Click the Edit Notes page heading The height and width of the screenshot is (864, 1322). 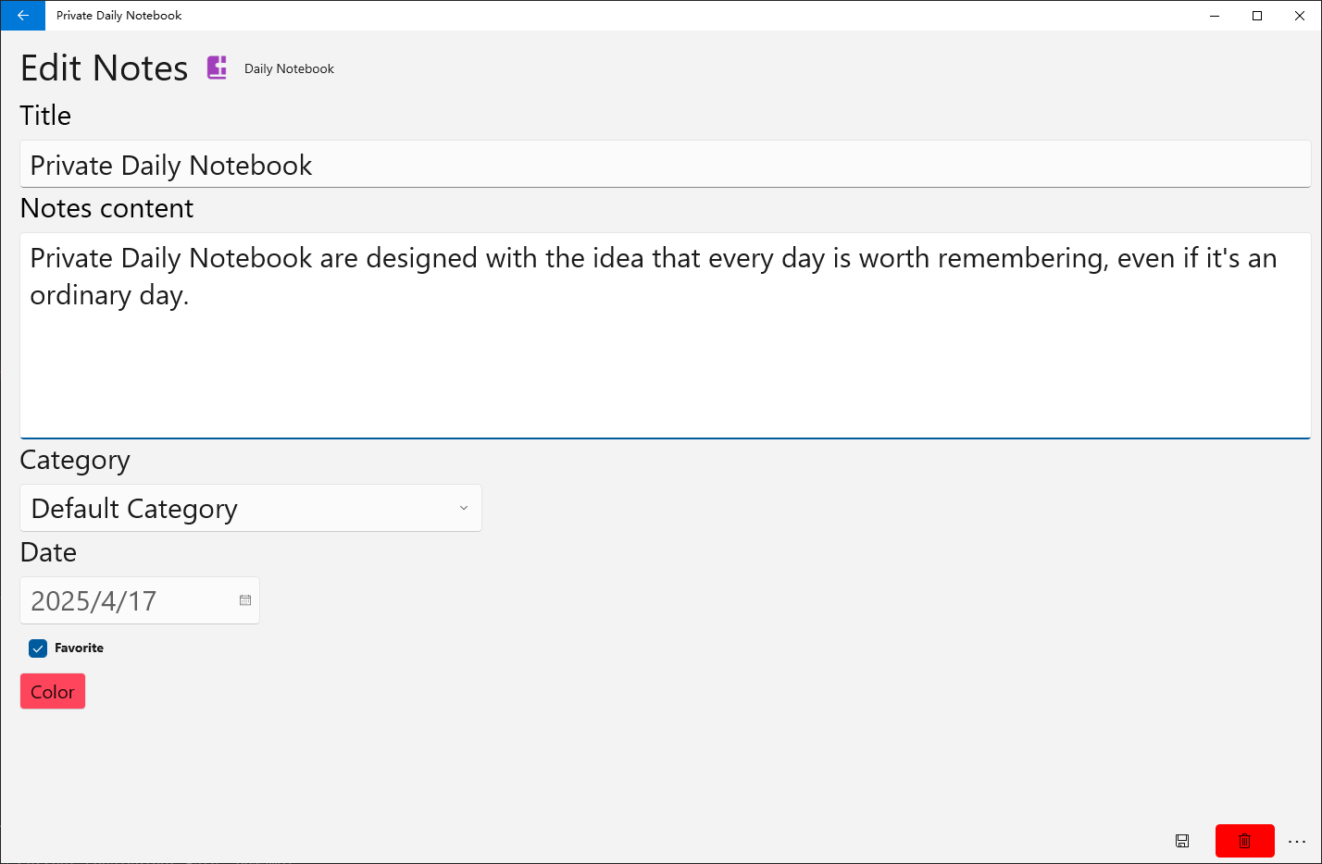pyautogui.click(x=104, y=68)
